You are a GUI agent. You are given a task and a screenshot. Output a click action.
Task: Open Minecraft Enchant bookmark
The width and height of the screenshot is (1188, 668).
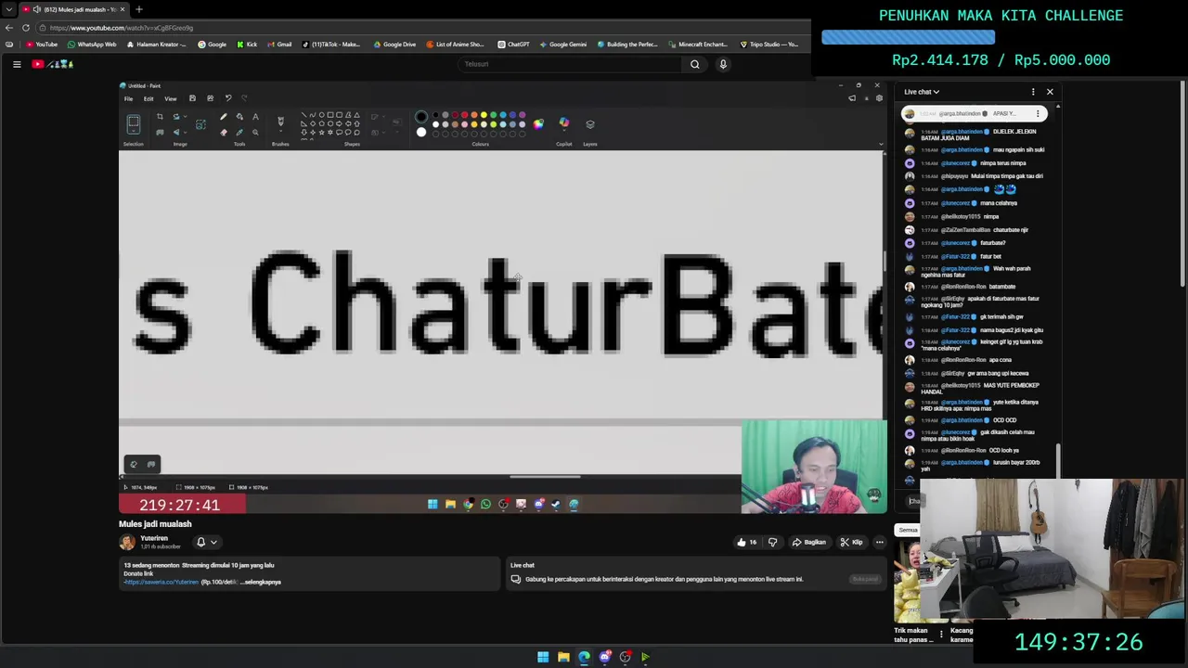coord(697,45)
